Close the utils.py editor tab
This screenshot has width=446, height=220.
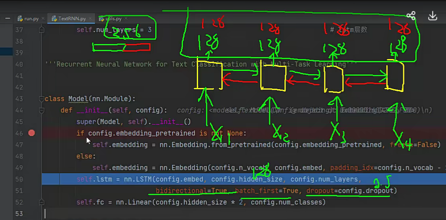click(x=126, y=19)
